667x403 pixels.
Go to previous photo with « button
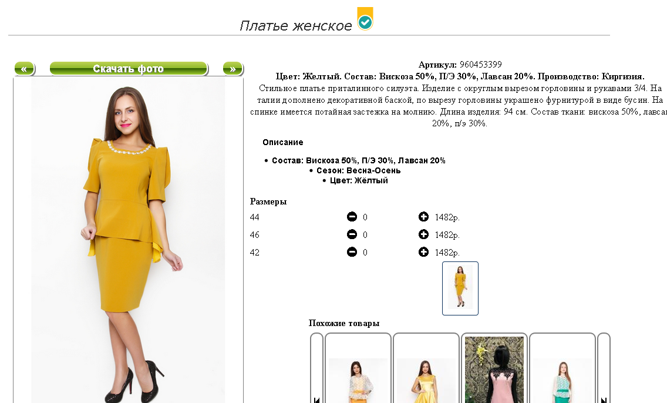[x=24, y=69]
